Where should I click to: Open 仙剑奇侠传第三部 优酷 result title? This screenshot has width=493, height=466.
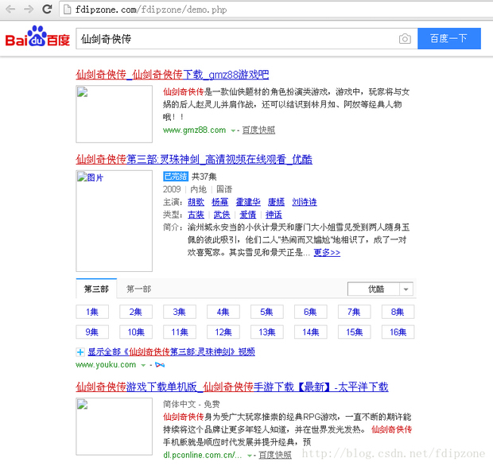[194, 159]
